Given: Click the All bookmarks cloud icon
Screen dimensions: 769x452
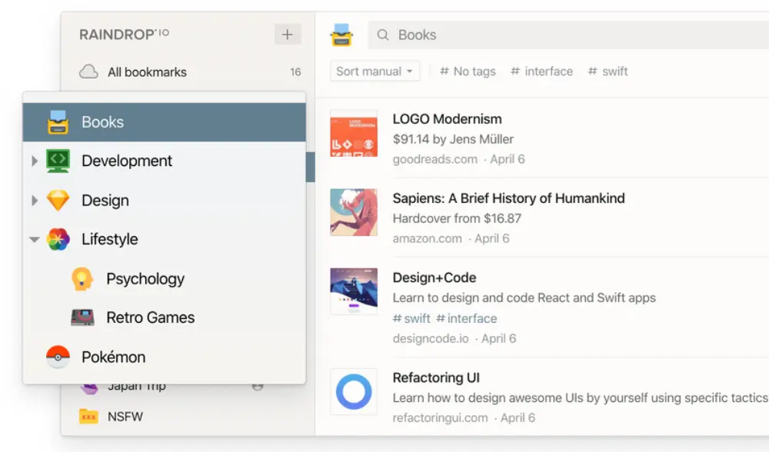Looking at the screenshot, I should point(89,72).
